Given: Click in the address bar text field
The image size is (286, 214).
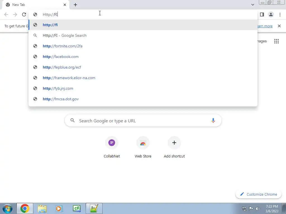Looking at the screenshot, I should [x=143, y=14].
